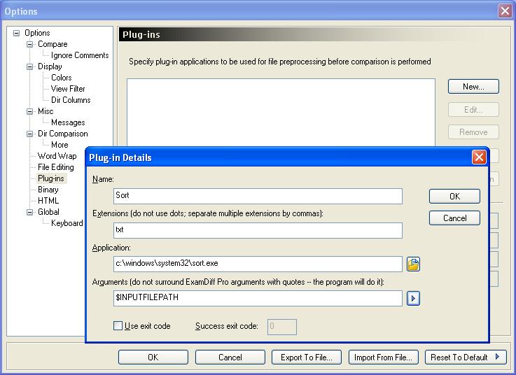Click the Extensions input field
Viewport: 516px width, 375px height.
click(258, 230)
